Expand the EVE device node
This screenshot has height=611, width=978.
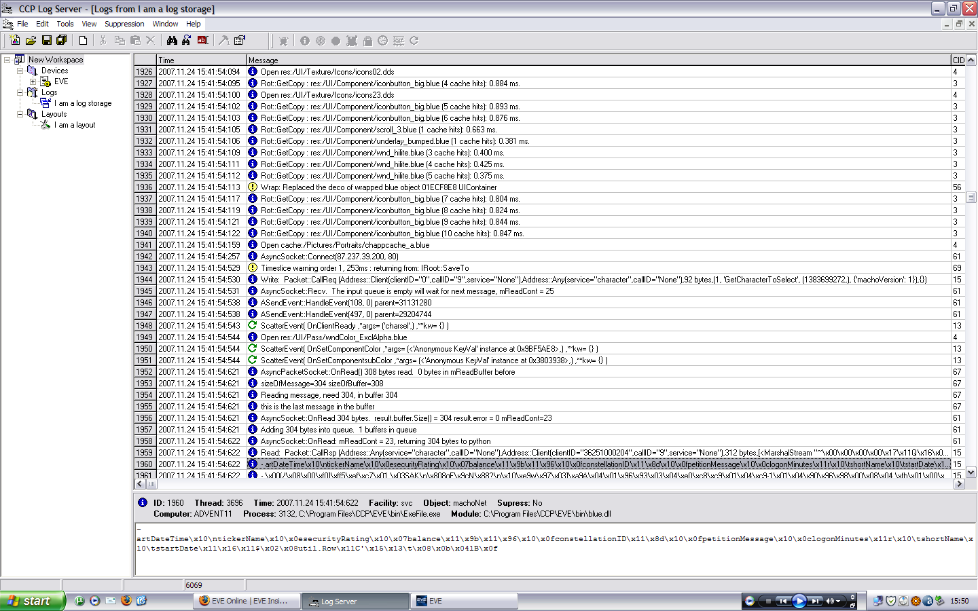point(33,81)
